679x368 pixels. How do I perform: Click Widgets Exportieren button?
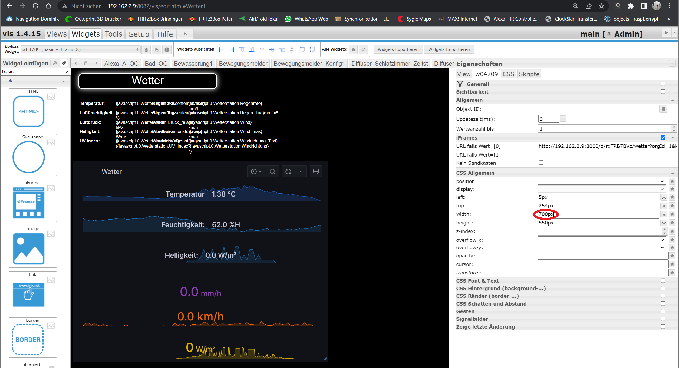click(x=398, y=49)
